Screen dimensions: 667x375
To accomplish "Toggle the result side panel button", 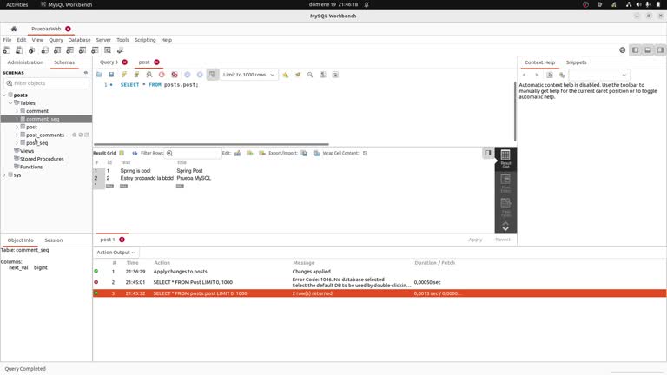I will (x=488, y=153).
